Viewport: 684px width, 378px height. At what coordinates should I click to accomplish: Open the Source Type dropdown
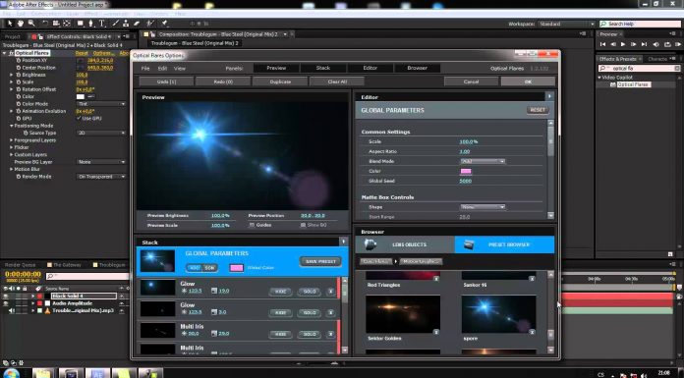(x=101, y=133)
